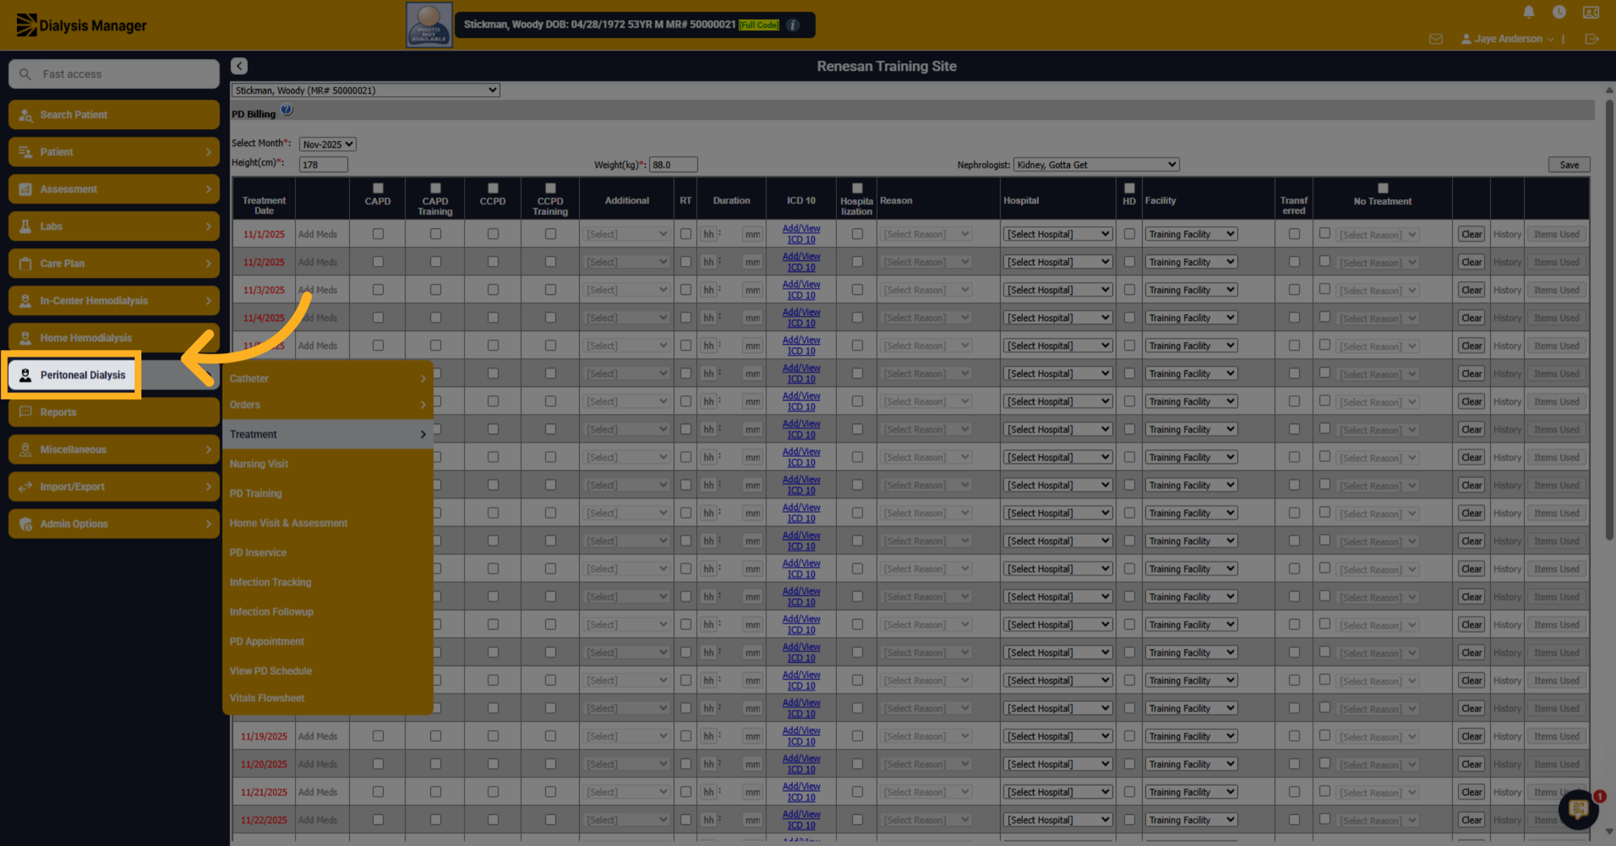Click the Admin Options gear icon

pyautogui.click(x=26, y=524)
